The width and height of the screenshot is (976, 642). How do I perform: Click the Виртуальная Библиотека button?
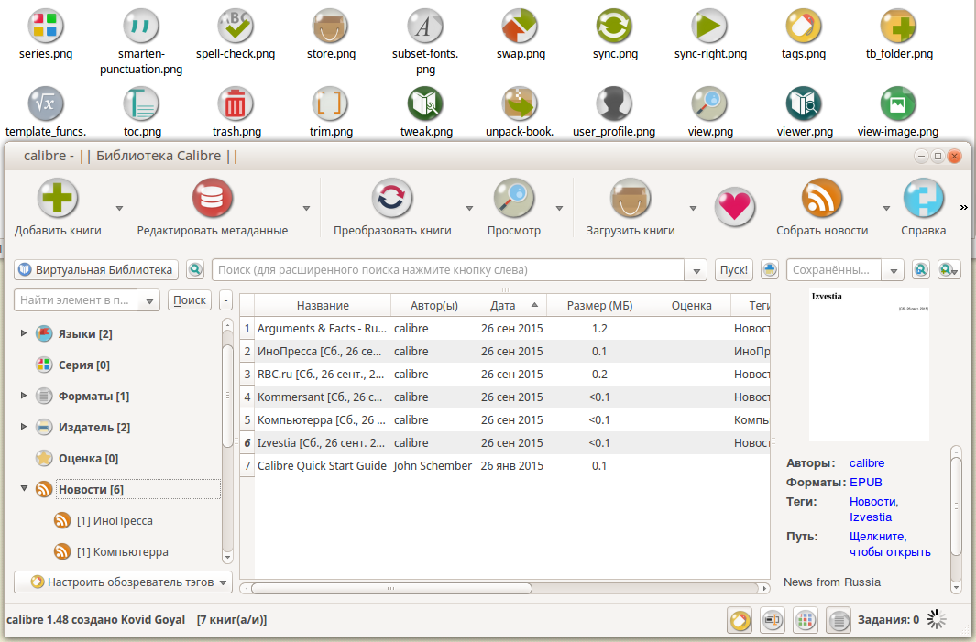pos(96,270)
